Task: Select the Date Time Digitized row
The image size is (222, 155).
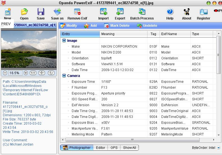Action: (x=138, y=117)
